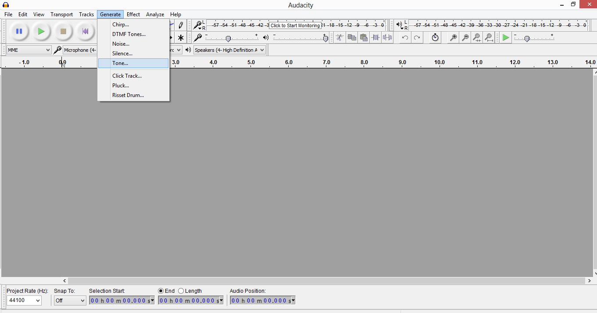Open the audio host MME dropdown
The width and height of the screenshot is (597, 313).
point(28,50)
